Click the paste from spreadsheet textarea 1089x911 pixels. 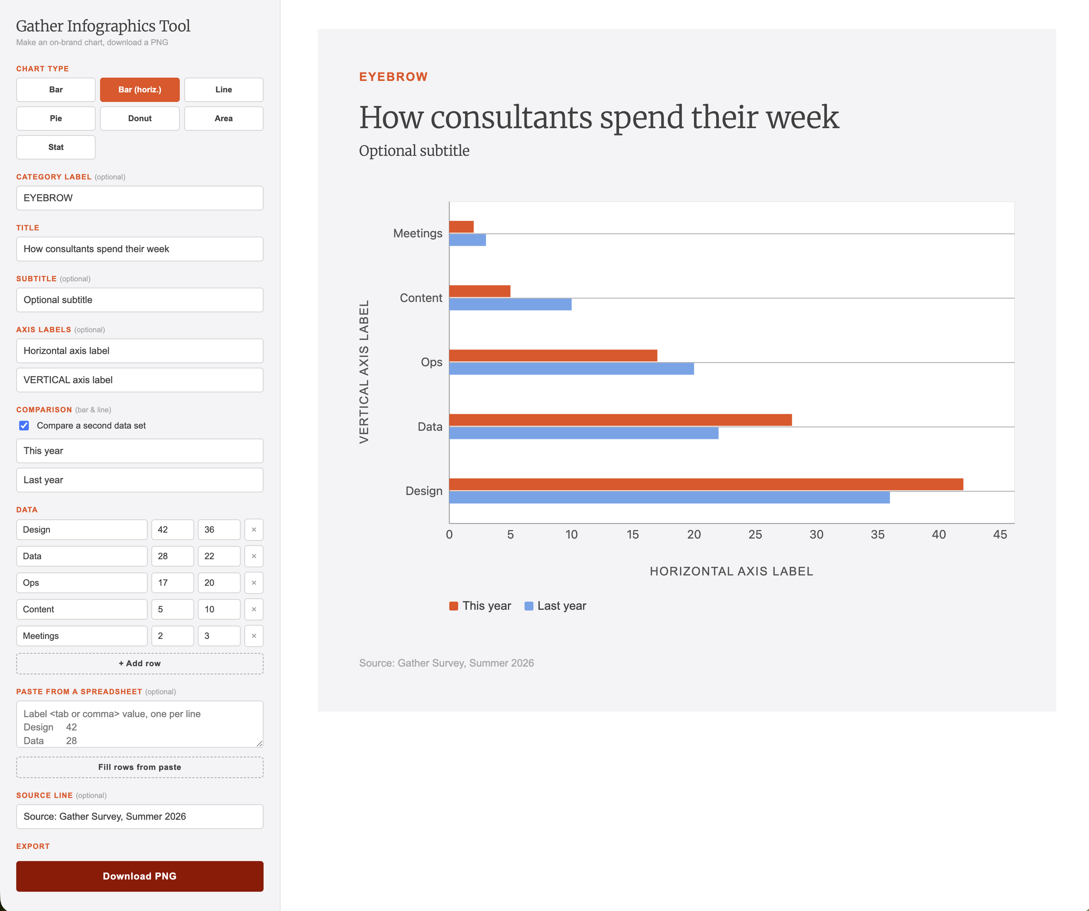pos(139,724)
